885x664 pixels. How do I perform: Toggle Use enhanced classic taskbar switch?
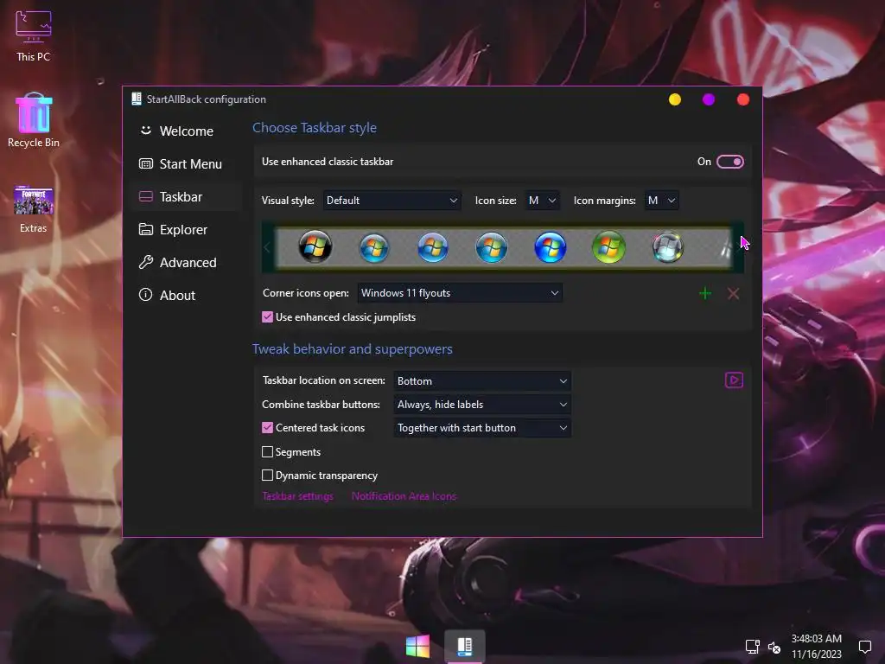[x=729, y=162]
